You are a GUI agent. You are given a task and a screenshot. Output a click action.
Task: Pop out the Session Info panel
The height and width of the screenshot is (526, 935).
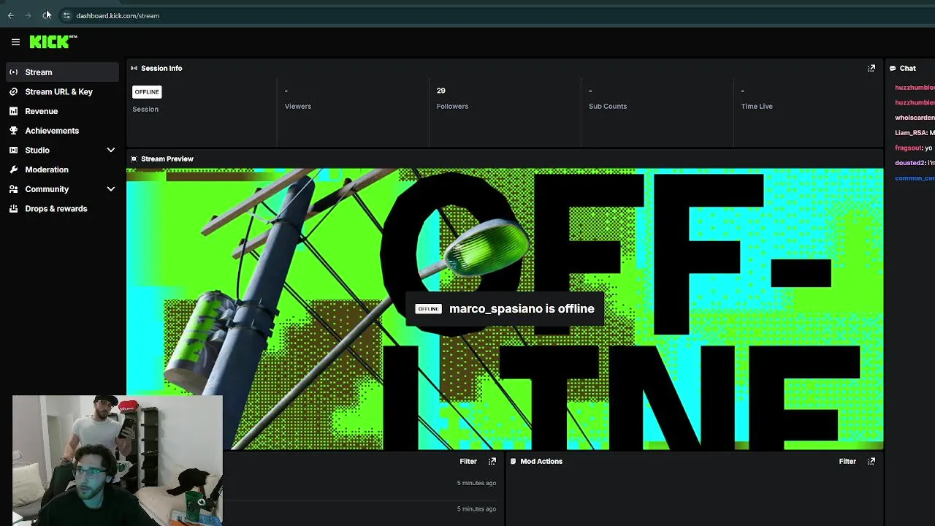(871, 68)
